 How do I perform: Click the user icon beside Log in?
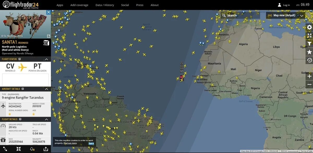[279, 5]
